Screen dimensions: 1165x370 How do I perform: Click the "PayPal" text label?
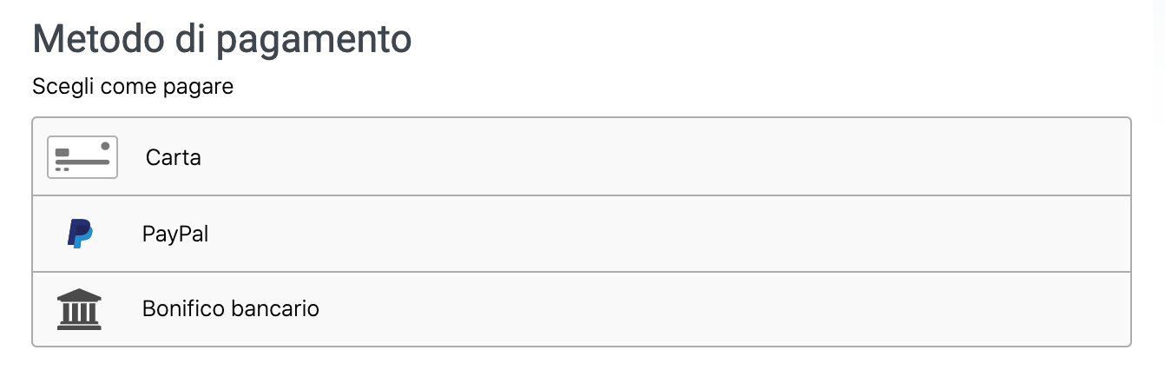(175, 234)
